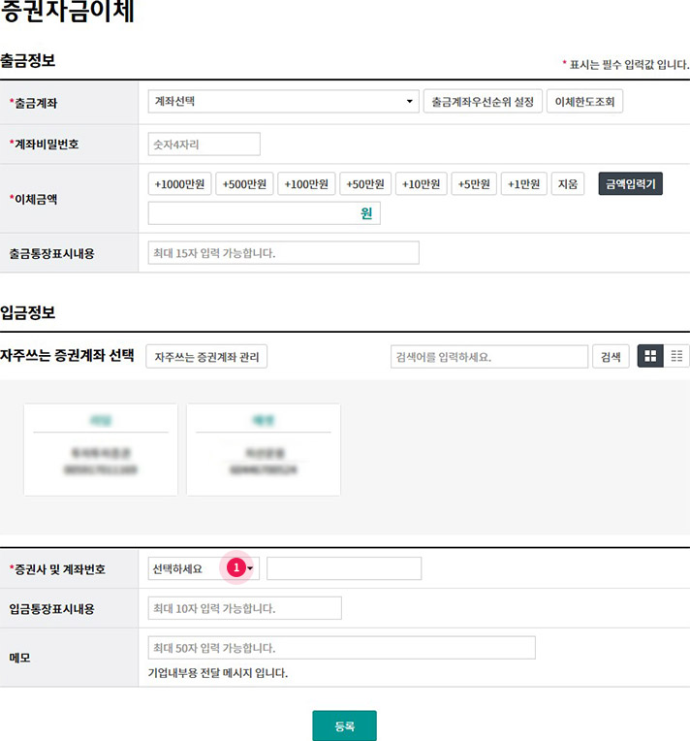
Task: Clear amount with 지움 button
Action: pyautogui.click(x=568, y=184)
